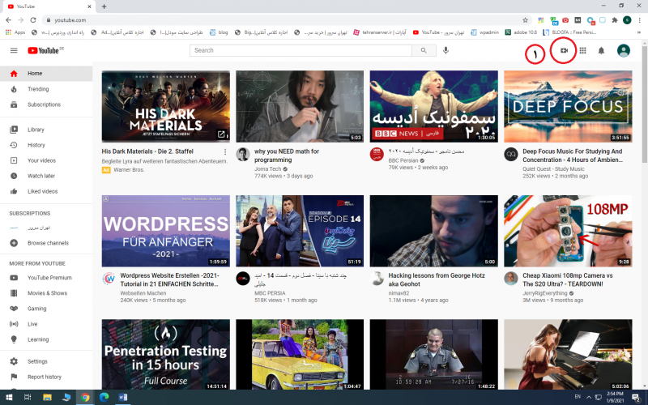This screenshot has width=648, height=405.
Task: Toggle the hamburger guide menu
Action: coord(14,50)
